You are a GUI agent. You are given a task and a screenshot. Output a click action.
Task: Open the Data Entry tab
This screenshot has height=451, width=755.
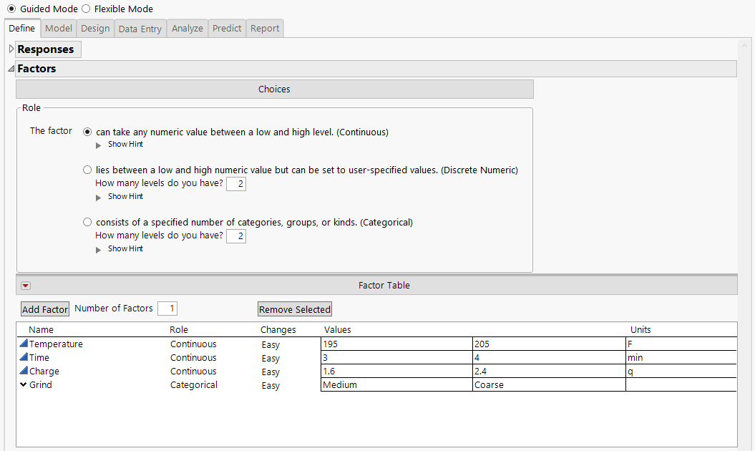(140, 28)
